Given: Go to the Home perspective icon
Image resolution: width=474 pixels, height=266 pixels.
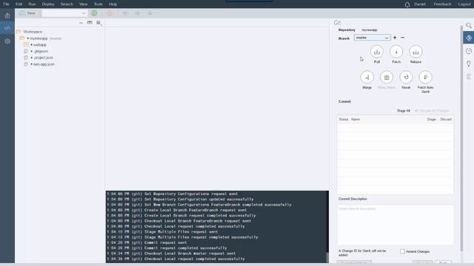Looking at the screenshot, I should click(7, 15).
